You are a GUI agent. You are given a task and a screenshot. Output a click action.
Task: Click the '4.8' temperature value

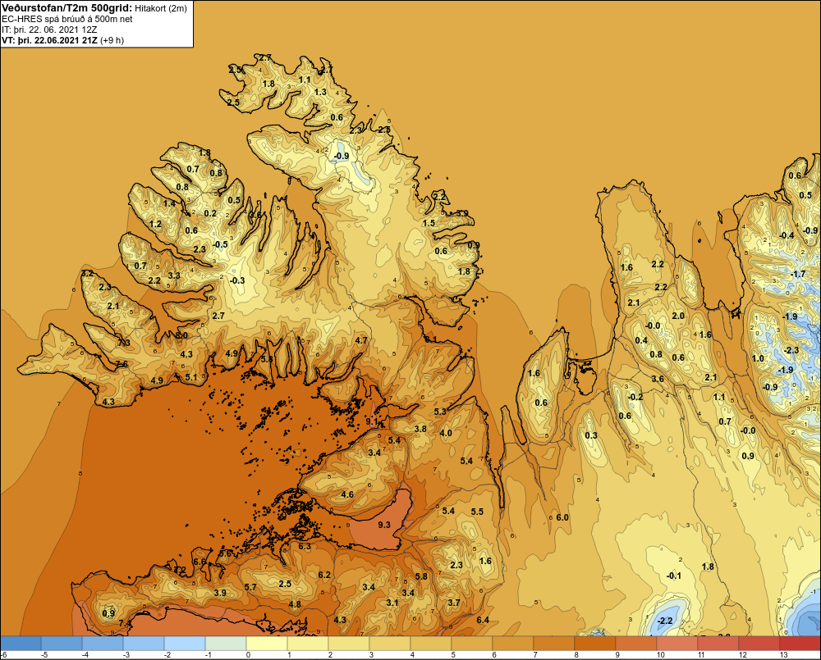coord(295,604)
